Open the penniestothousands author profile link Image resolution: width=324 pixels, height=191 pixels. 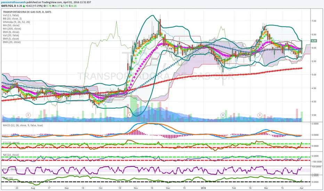14,2
